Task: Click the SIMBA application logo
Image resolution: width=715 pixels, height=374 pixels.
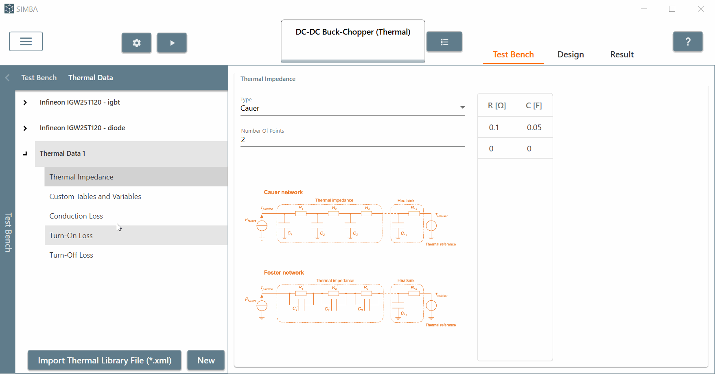Action: (x=9, y=9)
